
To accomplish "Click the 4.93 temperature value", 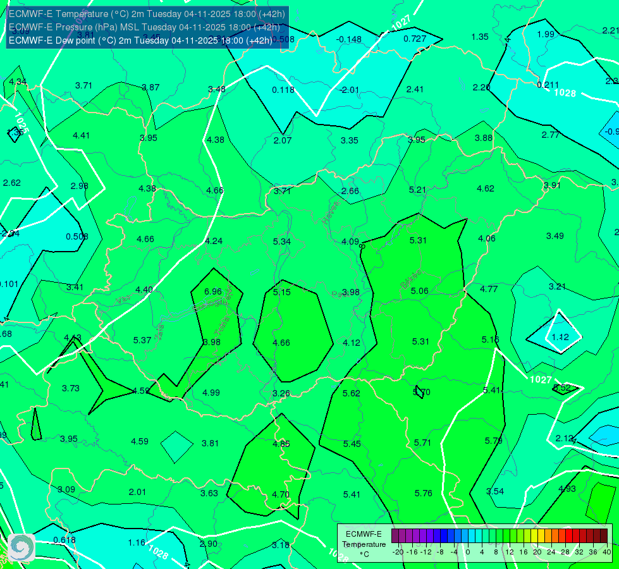I will [567, 489].
